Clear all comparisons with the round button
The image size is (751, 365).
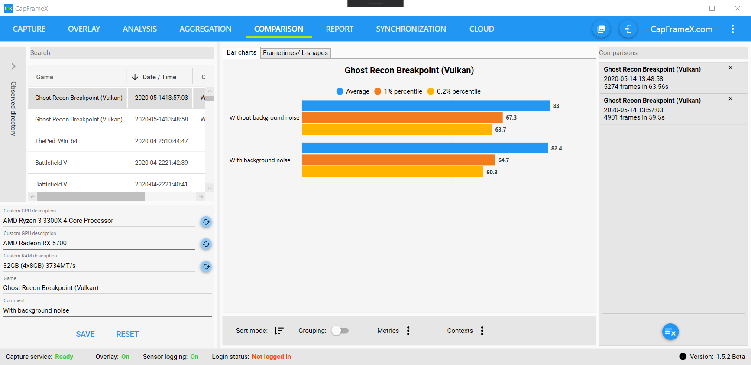670,332
